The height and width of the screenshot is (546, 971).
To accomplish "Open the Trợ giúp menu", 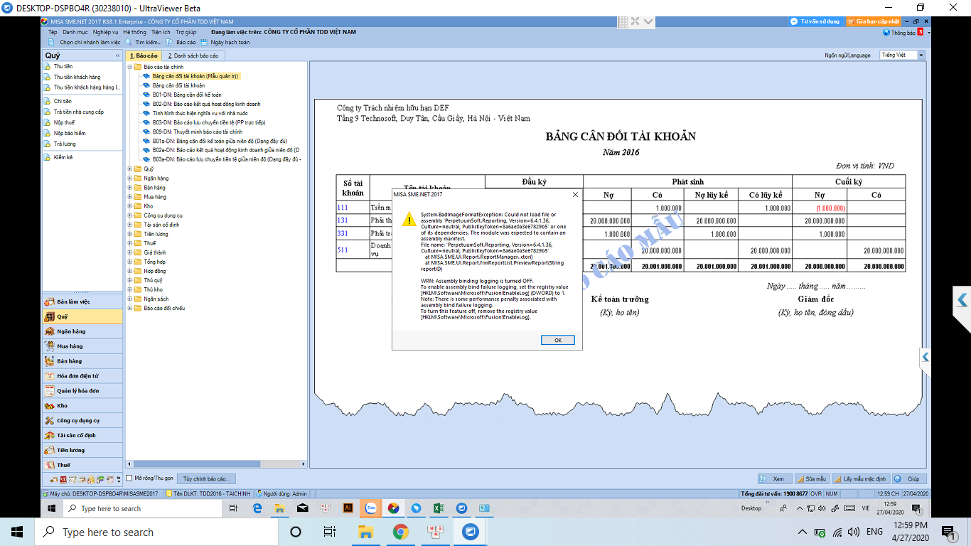I will tap(186, 32).
